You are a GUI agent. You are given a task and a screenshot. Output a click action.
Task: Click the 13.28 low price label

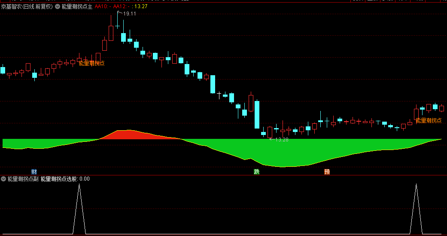point(282,140)
